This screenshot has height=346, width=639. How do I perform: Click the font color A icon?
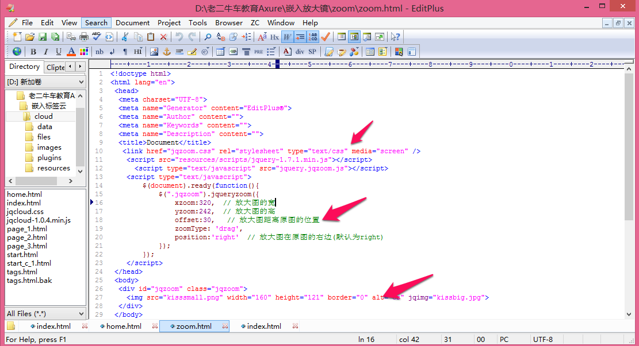[x=71, y=52]
